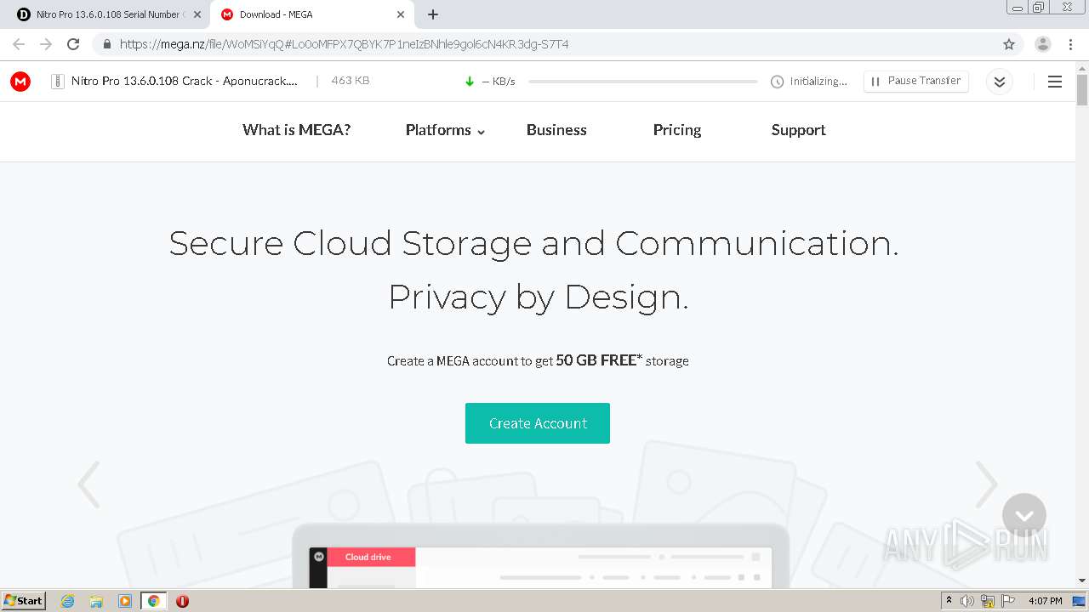Open the Chrome three-dot menu
The image size is (1089, 612).
[x=1069, y=44]
